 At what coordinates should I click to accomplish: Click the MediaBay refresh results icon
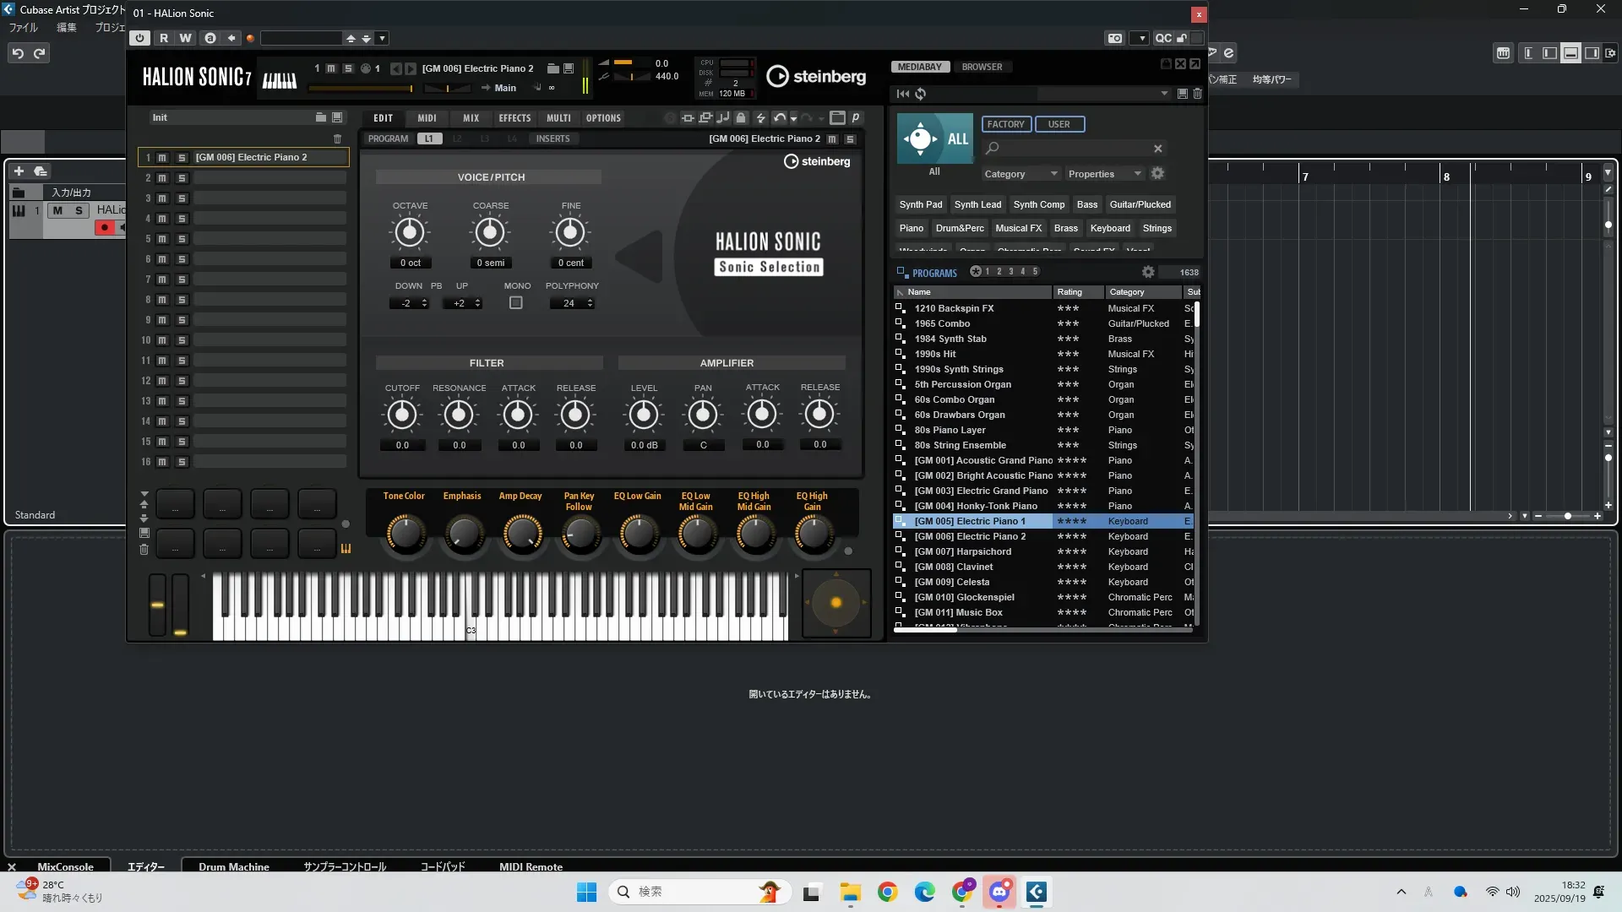click(x=921, y=94)
